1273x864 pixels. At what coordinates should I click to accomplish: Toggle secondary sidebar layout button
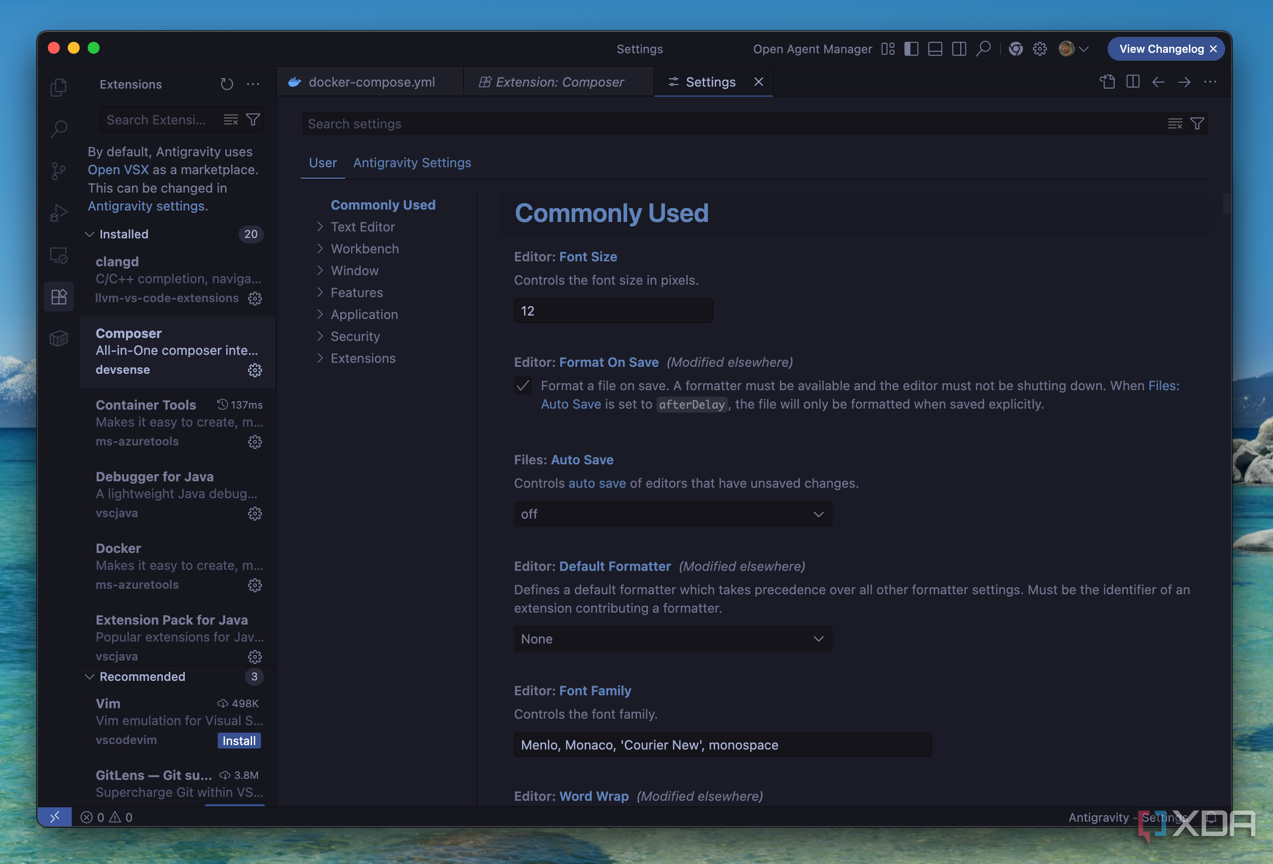pos(959,49)
